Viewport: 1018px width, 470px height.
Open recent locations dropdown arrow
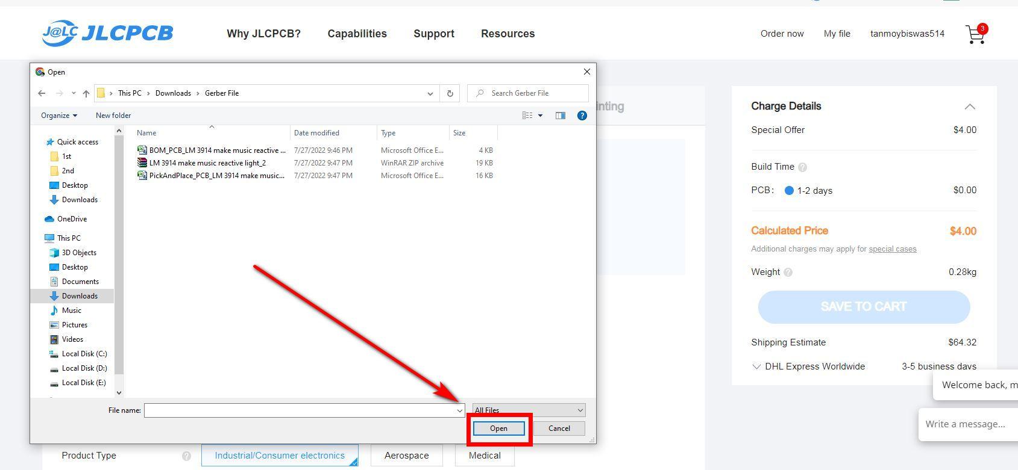(x=74, y=93)
